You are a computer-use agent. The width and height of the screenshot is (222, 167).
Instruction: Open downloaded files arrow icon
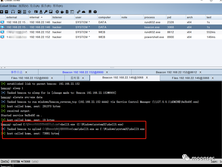pyautogui.click(x=41, y=12)
